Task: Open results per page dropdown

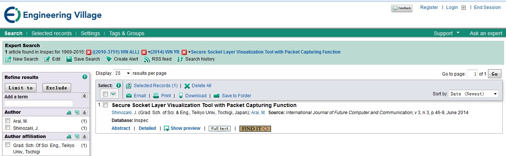Action: pyautogui.click(x=123, y=73)
